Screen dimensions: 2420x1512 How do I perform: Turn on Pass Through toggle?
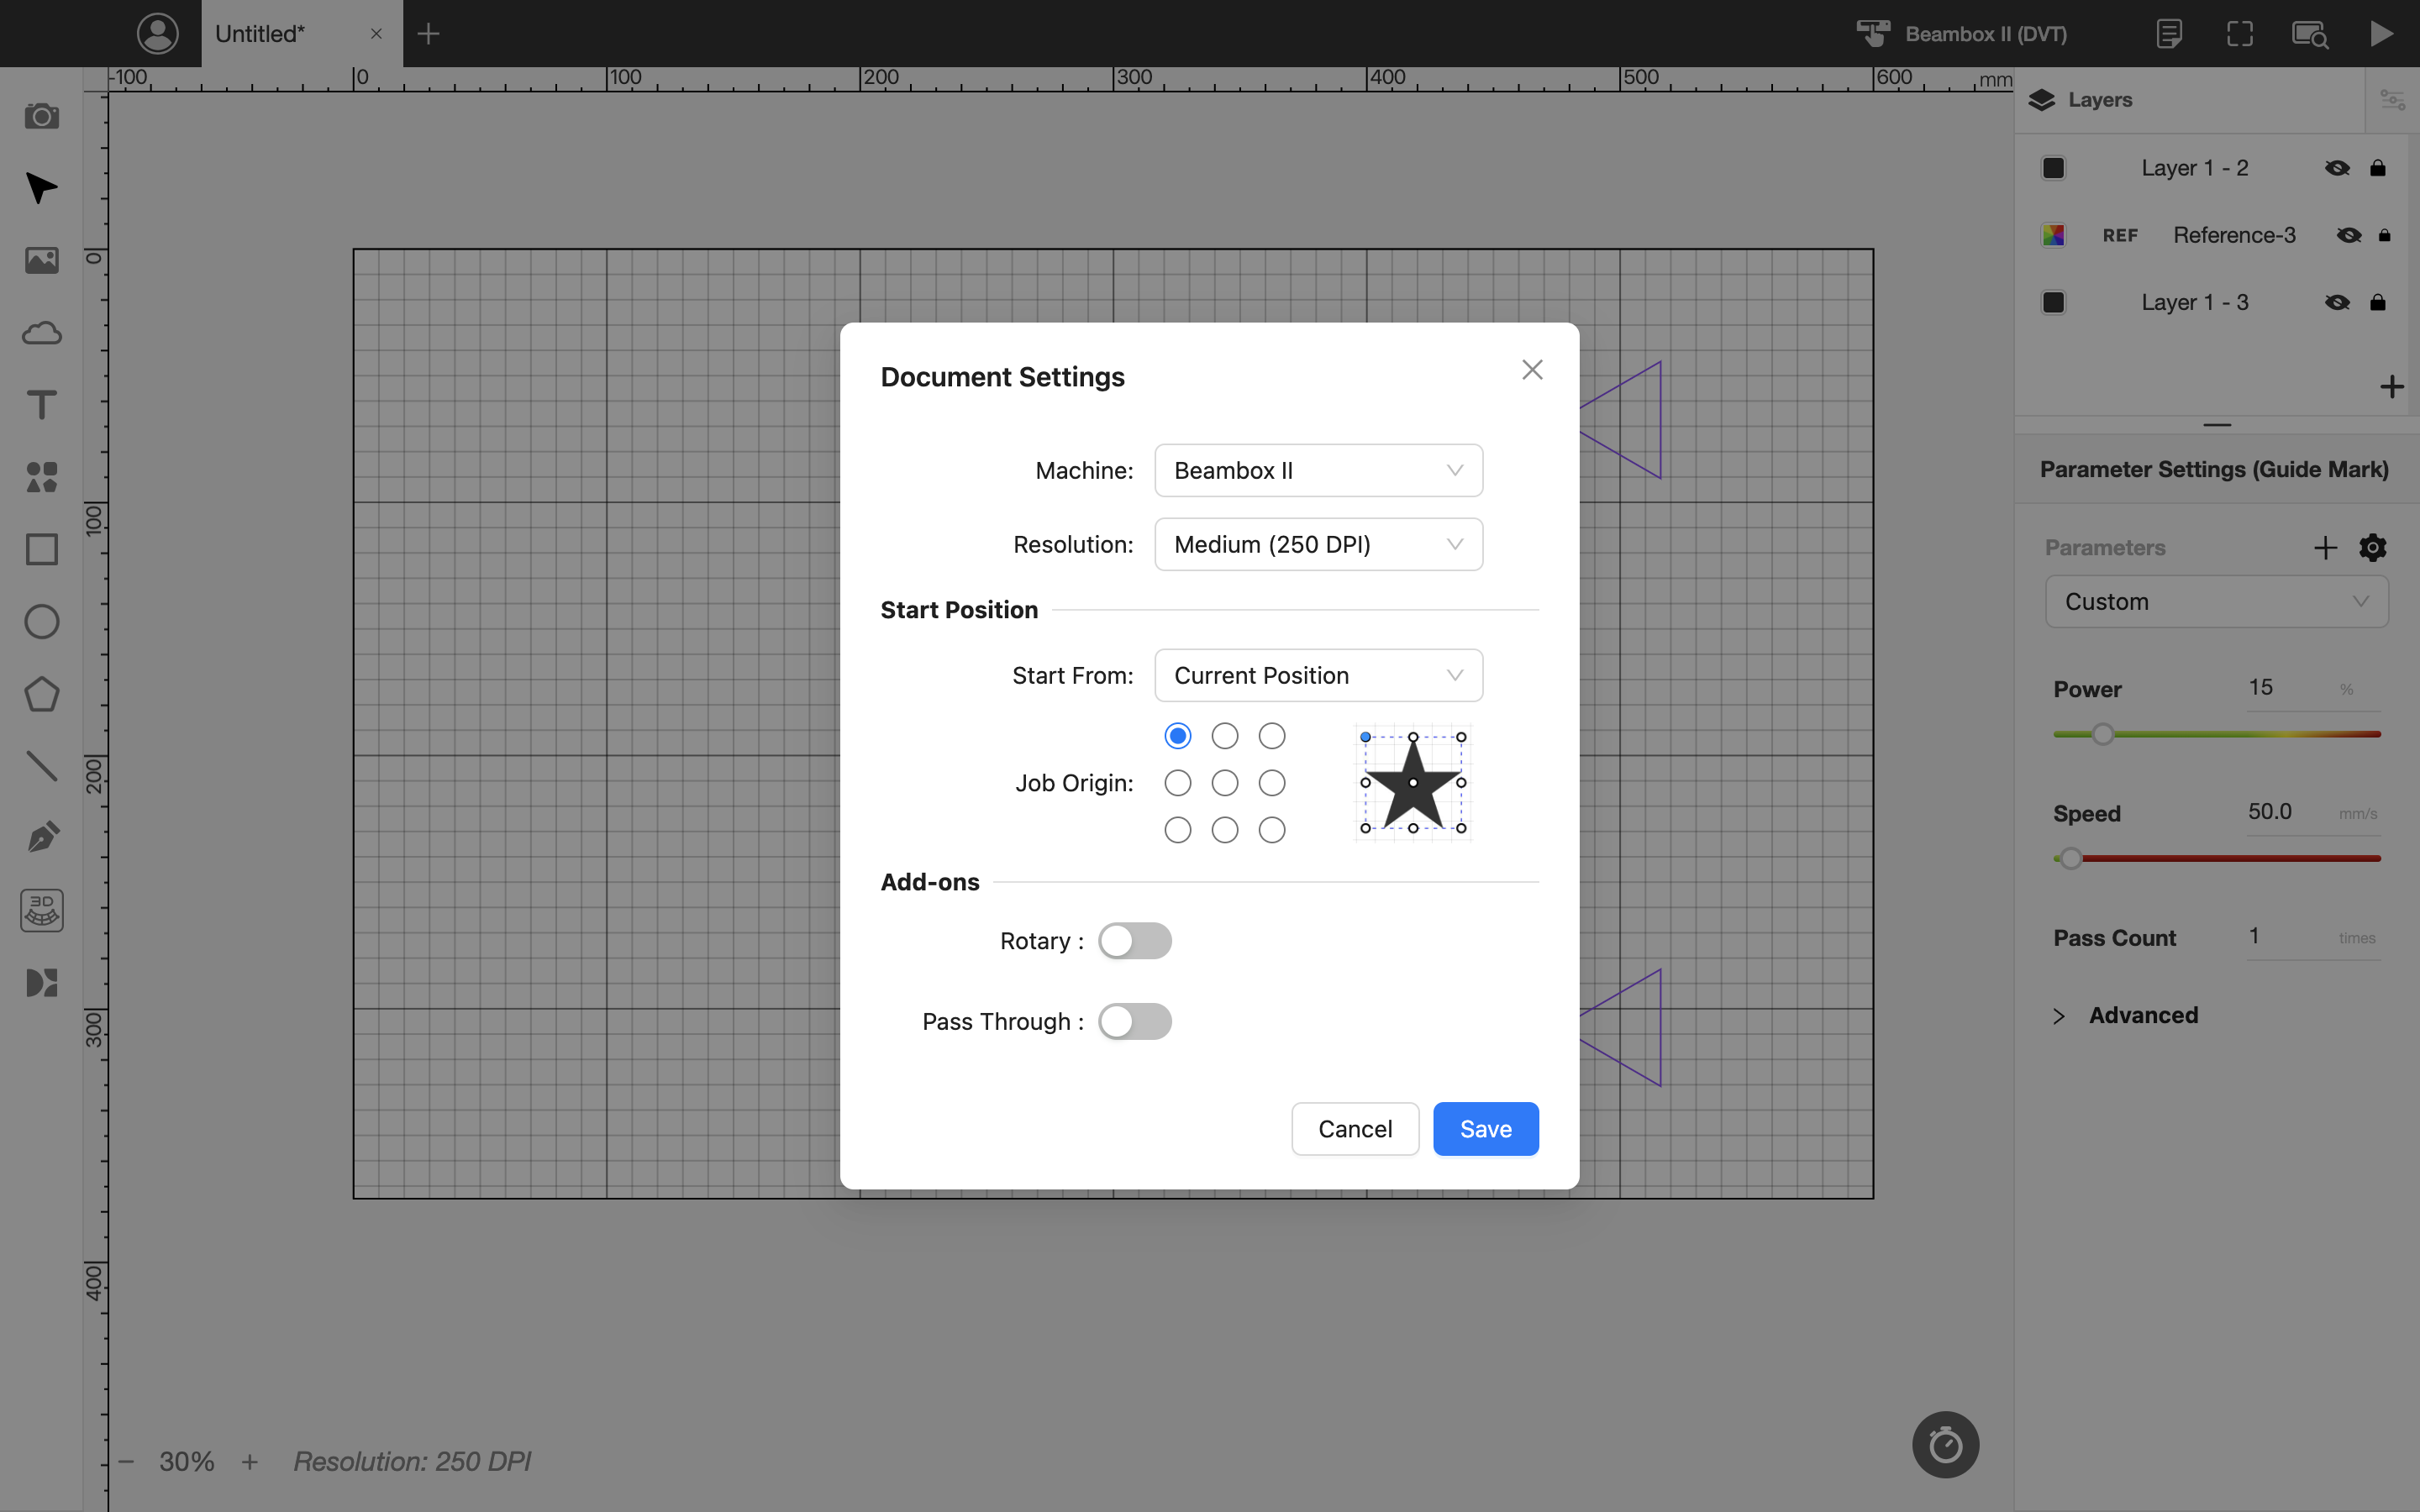pyautogui.click(x=1135, y=1021)
